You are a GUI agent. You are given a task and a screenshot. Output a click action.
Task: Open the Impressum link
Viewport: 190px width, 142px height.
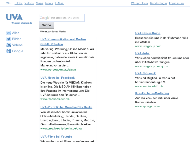coord(176,3)
